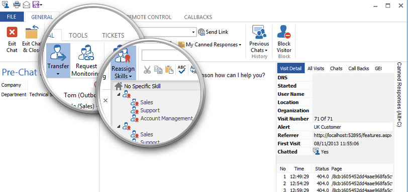Click the Previous Chats icon
The height and width of the screenshot is (192, 408).
259,32
